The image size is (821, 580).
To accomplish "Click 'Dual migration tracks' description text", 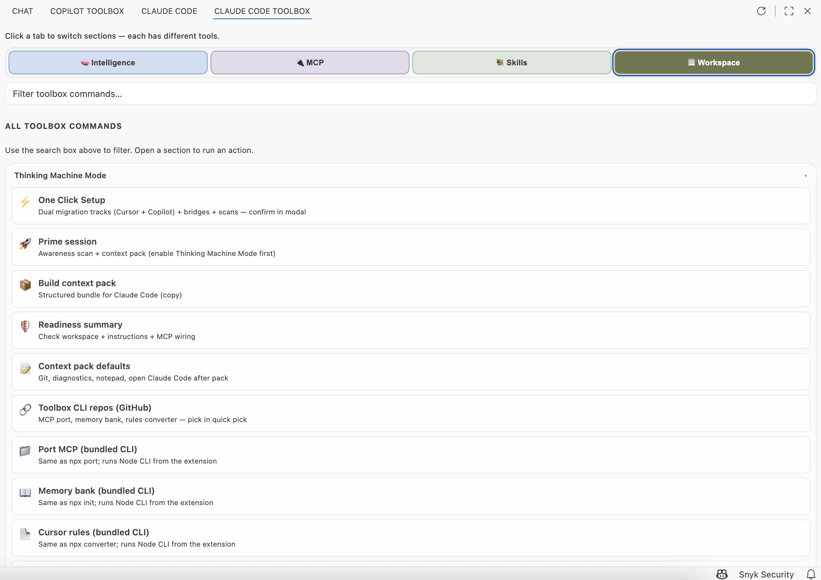I will [x=172, y=212].
